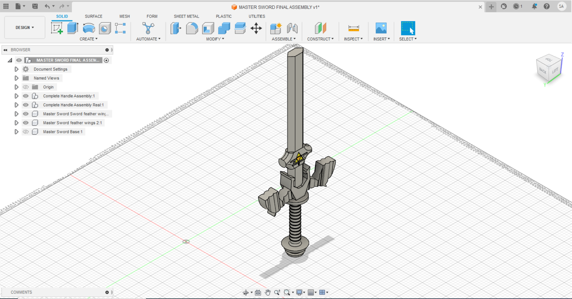This screenshot has width=572, height=299.
Task: Expand Complete Handle Assembly:1 node
Action: click(16, 96)
